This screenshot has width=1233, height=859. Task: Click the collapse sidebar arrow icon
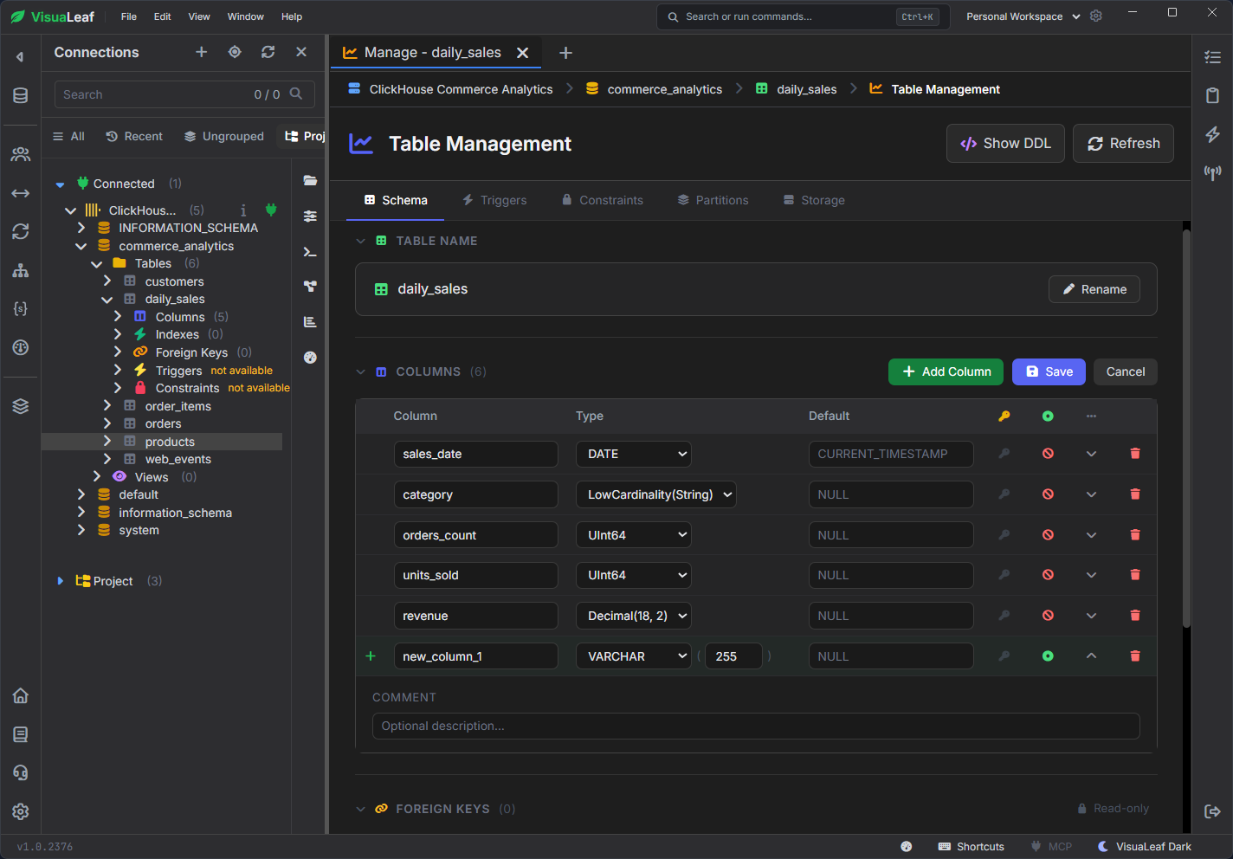(x=20, y=57)
